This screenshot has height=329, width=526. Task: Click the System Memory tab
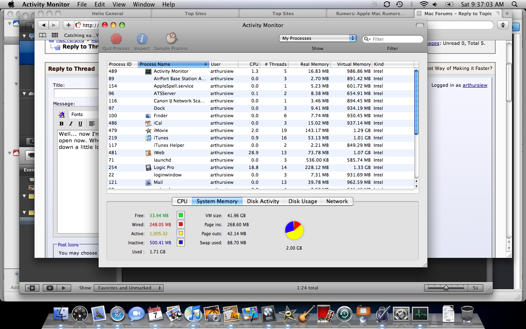(x=217, y=201)
